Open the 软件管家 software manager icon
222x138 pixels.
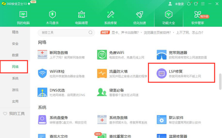pyautogui.click(x=198, y=15)
